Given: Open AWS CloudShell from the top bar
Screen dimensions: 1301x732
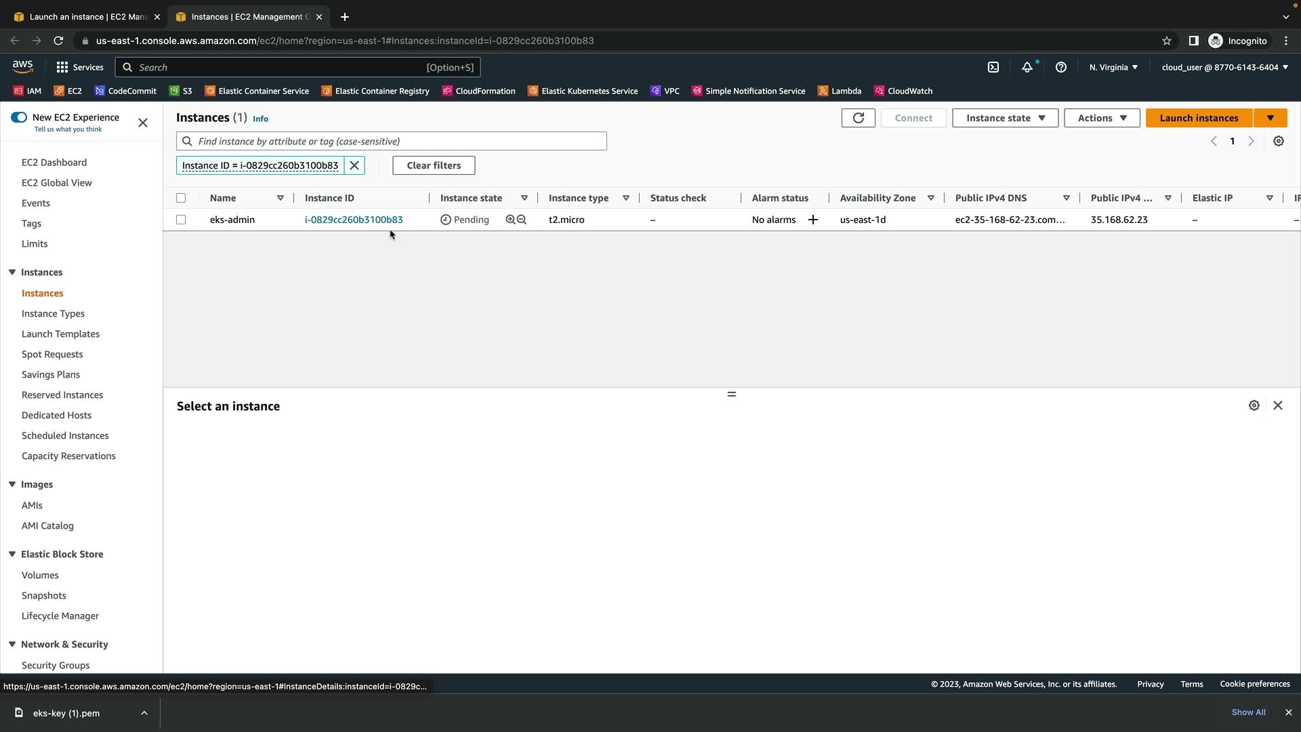Looking at the screenshot, I should pyautogui.click(x=993, y=67).
